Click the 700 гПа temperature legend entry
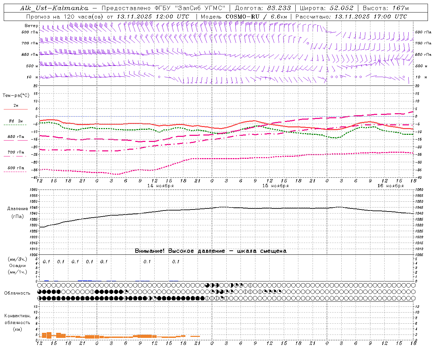Viewport: 433px width, 346px height. [x=16, y=152]
